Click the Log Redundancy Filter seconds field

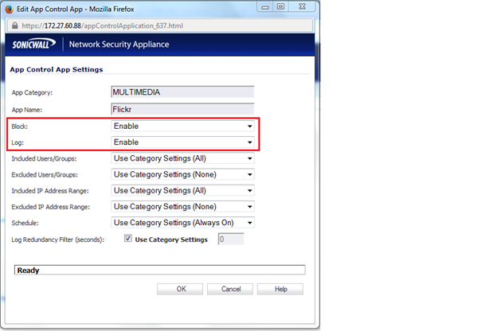(229, 239)
